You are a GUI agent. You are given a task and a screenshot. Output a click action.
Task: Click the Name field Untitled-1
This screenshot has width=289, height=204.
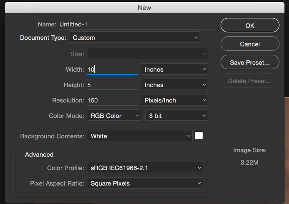pos(136,25)
